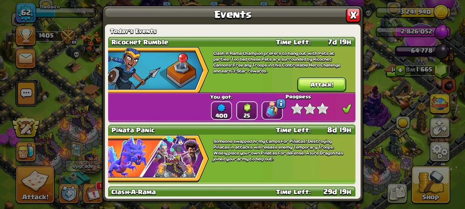Open the settings gear icon
465x209 pixels.
click(439, 151)
